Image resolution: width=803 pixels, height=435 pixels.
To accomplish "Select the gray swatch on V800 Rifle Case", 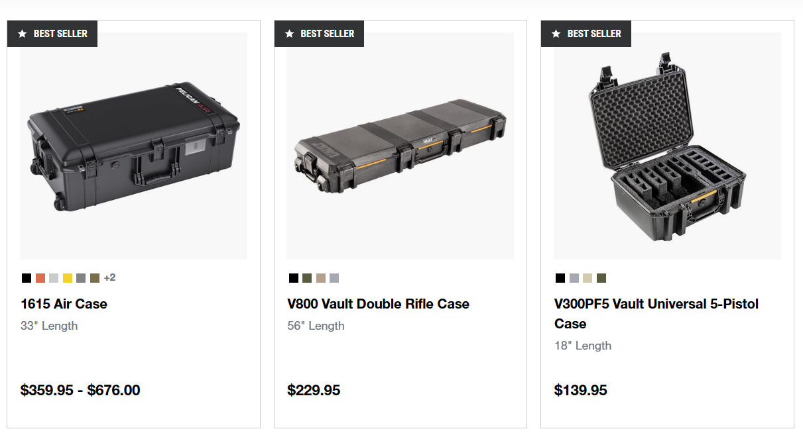I will coord(334,278).
